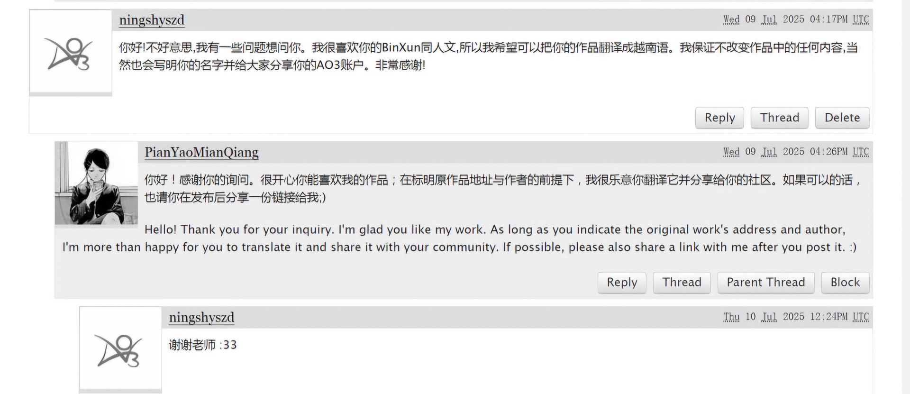Visit the PianYaoMianQiang username link
This screenshot has width=910, height=394.
point(201,152)
